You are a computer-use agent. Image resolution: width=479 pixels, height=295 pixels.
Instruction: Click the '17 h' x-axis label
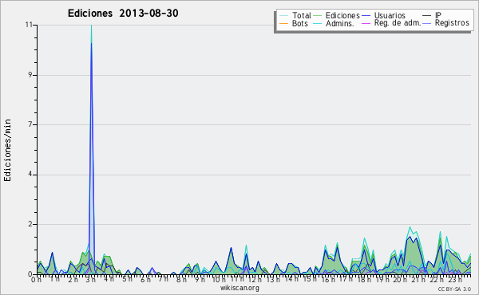click(x=346, y=278)
